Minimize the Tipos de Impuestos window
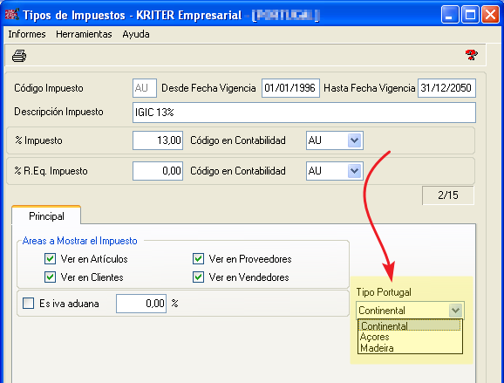The height and width of the screenshot is (383, 504). (x=450, y=15)
